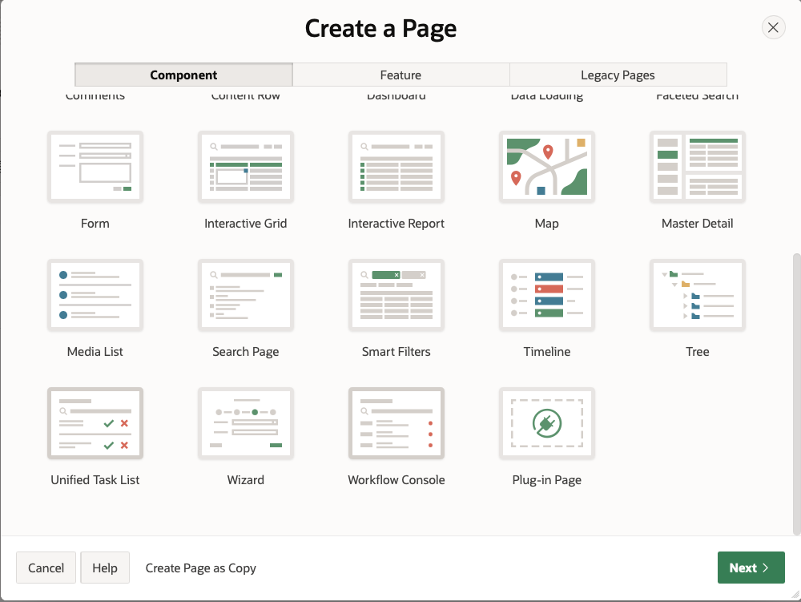
Task: Select the Timeline page icon
Action: point(547,295)
